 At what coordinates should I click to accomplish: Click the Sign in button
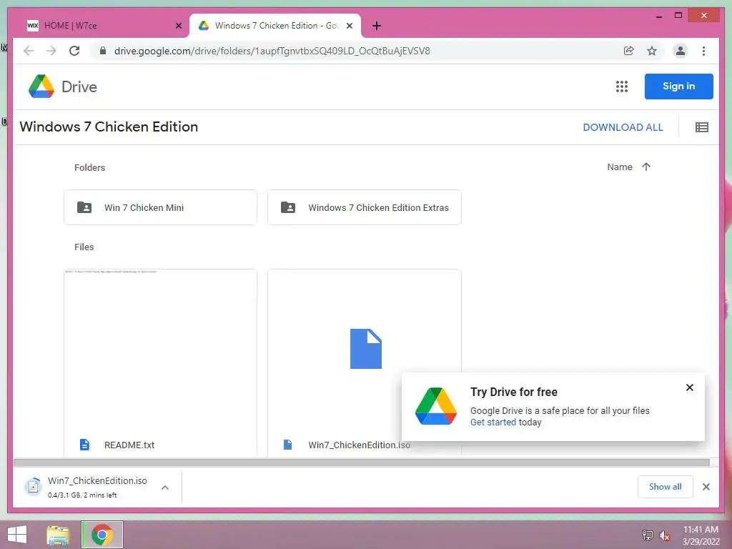pyautogui.click(x=679, y=86)
